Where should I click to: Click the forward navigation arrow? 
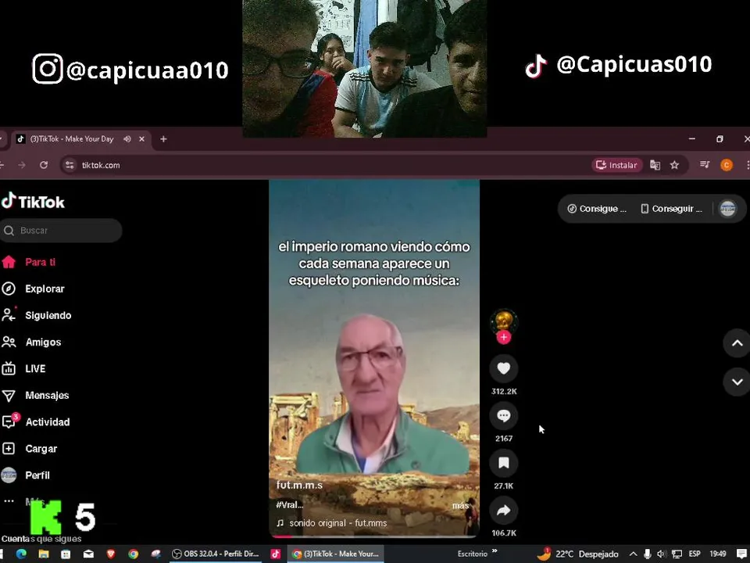click(22, 165)
